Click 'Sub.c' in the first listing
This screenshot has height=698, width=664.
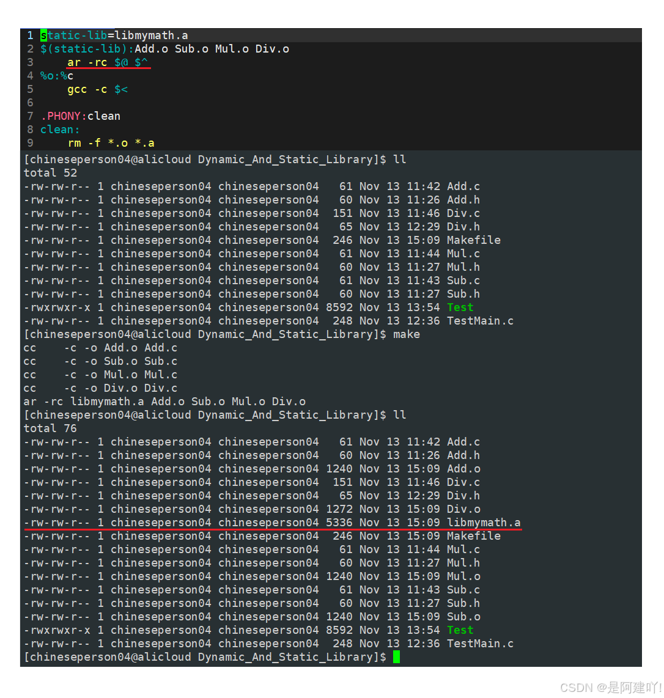click(x=463, y=281)
